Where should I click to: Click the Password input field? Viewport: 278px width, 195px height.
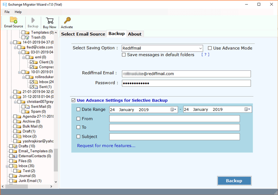click(x=186, y=83)
